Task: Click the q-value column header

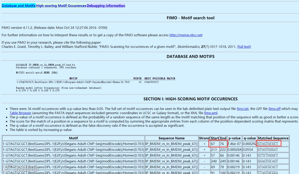Action: (x=250, y=138)
